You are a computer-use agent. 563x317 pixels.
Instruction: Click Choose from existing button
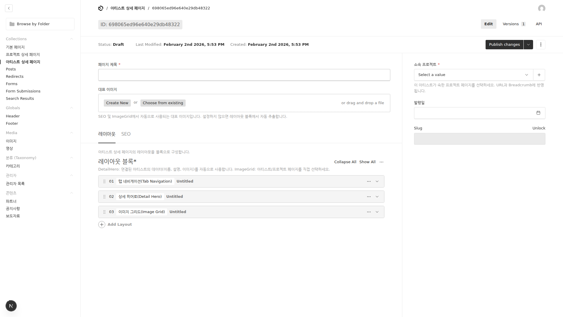coord(163,103)
